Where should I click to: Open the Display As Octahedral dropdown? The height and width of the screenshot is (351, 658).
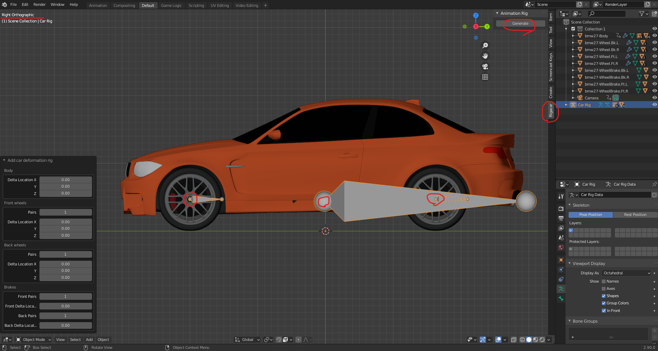pyautogui.click(x=626, y=273)
